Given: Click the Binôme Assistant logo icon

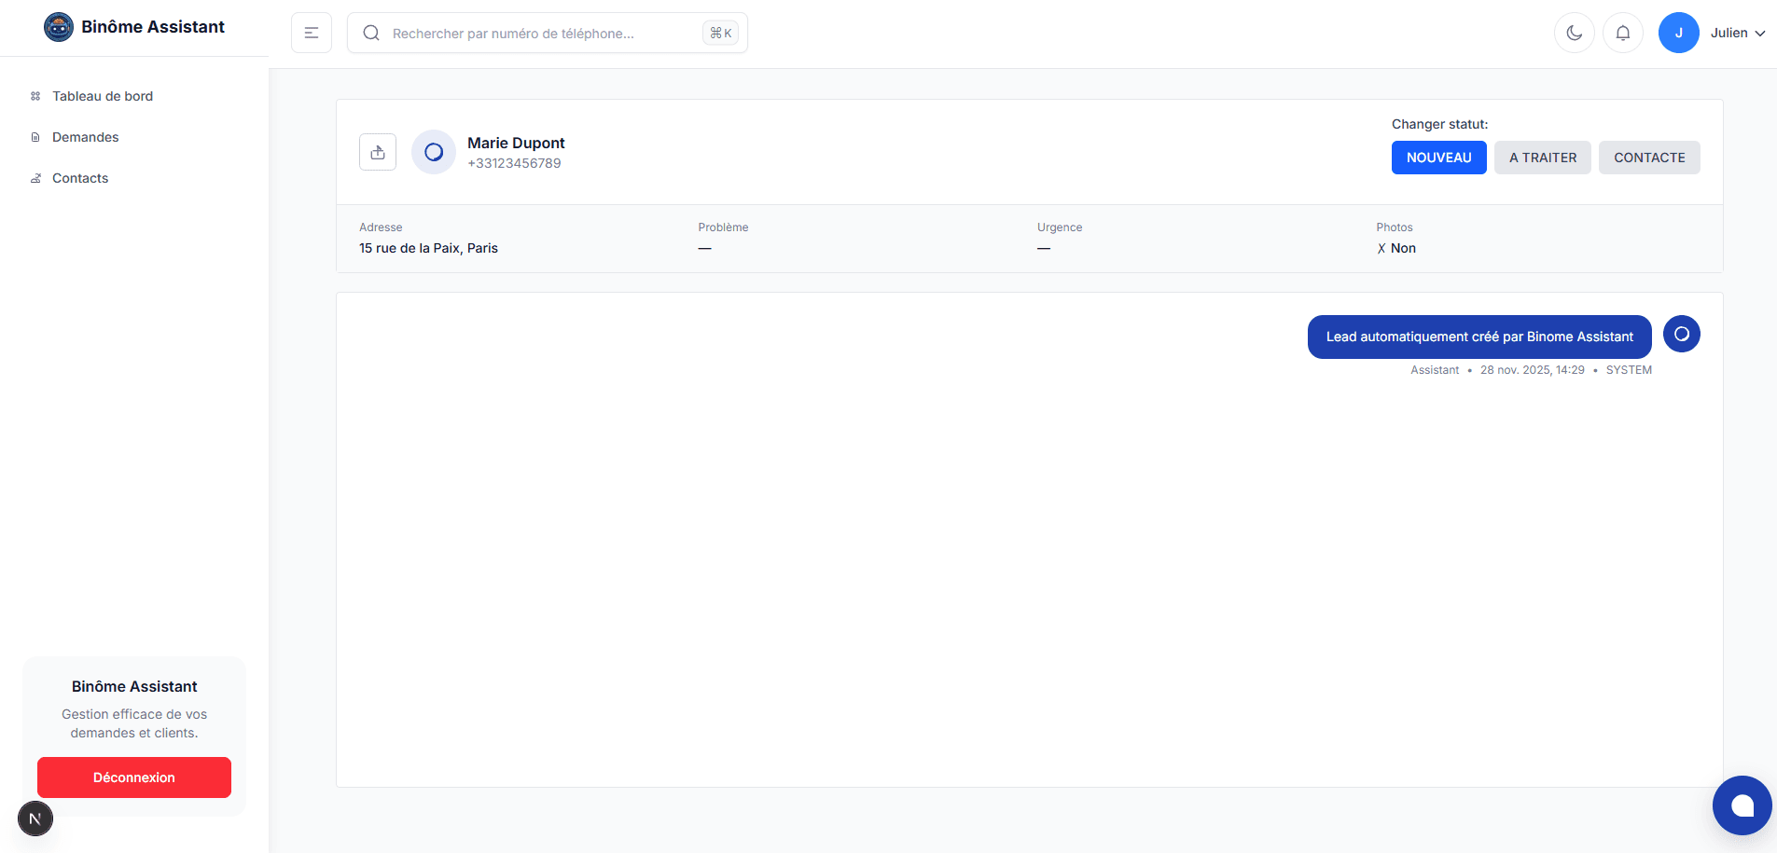Looking at the screenshot, I should 58,27.
